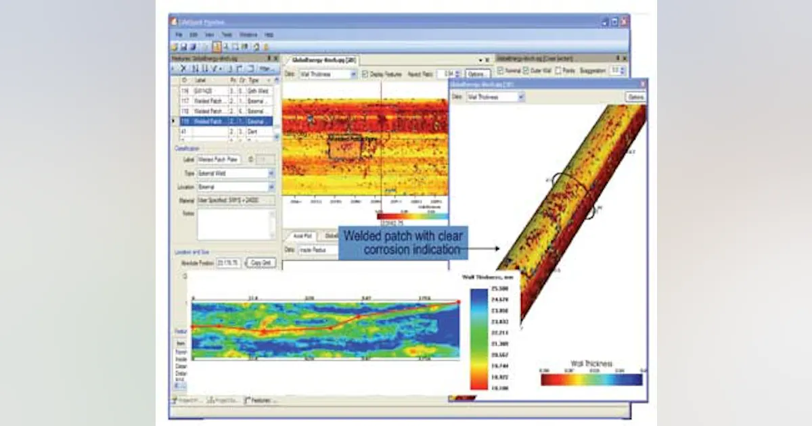The height and width of the screenshot is (426, 812).
Task: Click the sort ascending icon in Features toolbar
Action: click(194, 68)
